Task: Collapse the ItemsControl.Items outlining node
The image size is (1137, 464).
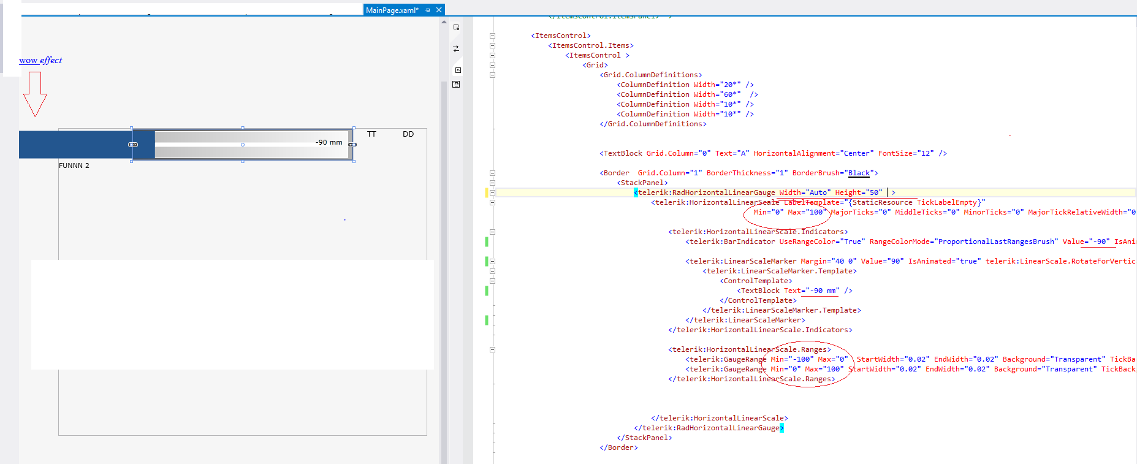Action: point(492,45)
